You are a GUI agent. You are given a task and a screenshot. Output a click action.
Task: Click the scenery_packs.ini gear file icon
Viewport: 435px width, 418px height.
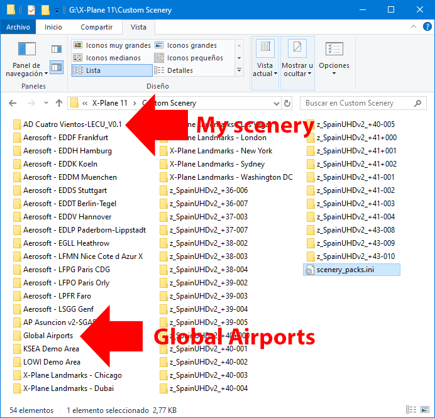(x=310, y=270)
